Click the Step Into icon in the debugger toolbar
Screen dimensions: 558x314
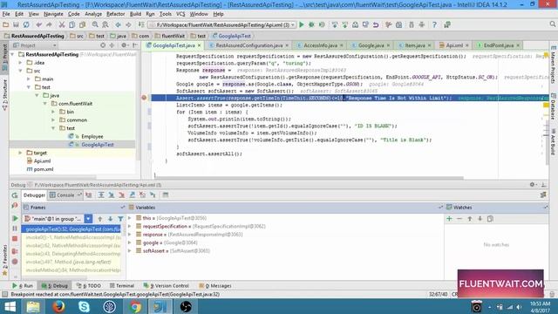click(112, 195)
